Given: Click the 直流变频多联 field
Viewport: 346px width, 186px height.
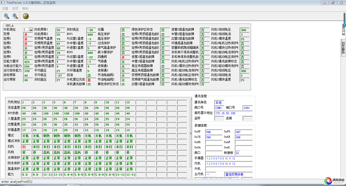Looking at the screenshot, I should (238, 174).
